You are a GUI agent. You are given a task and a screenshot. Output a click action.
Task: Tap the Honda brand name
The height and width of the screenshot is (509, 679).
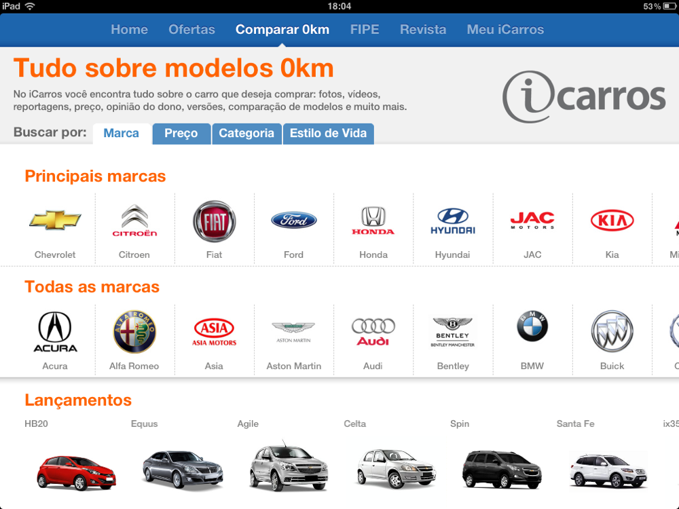[373, 254]
